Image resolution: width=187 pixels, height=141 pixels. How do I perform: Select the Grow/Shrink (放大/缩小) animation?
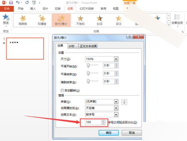pyautogui.click(x=61, y=20)
